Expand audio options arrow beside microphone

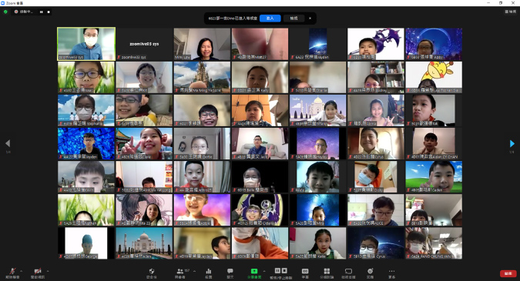click(x=22, y=271)
